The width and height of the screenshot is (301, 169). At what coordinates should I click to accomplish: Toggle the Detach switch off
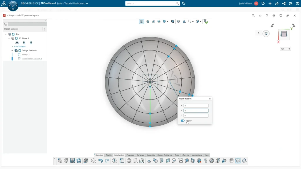click(x=183, y=121)
